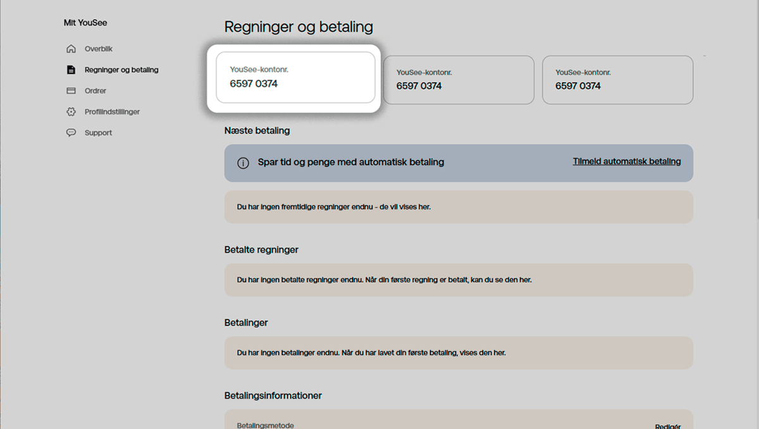
Task: Click the Profilindstillinger gear icon
Action: 71,111
